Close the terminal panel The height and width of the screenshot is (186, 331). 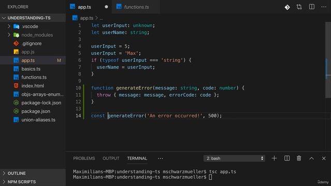[324, 159]
